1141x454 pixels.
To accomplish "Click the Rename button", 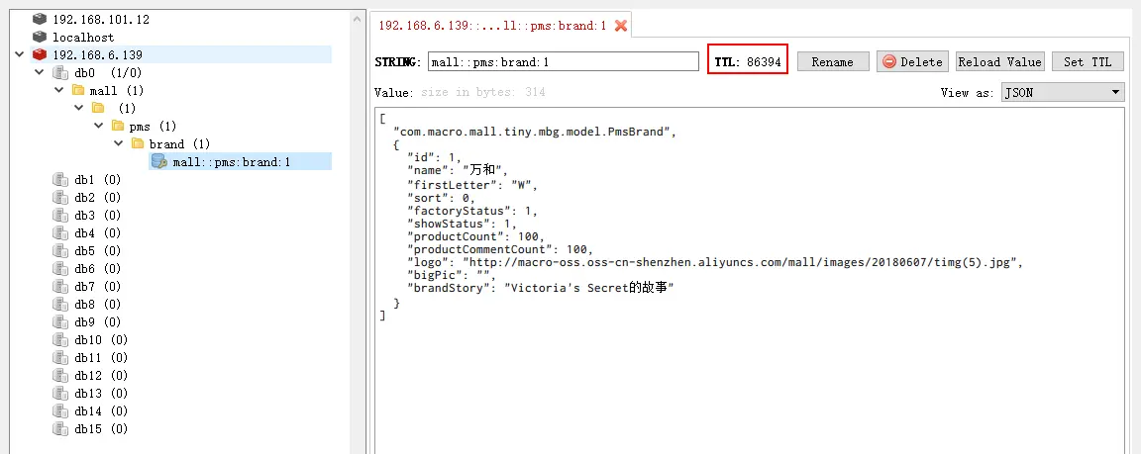I will (x=833, y=61).
